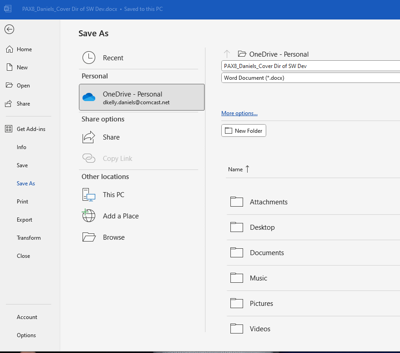This screenshot has width=400, height=353.
Task: Choose Transform in the sidebar
Action: [29, 237]
